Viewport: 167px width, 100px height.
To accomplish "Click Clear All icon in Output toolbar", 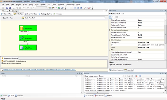I will click(136, 76).
